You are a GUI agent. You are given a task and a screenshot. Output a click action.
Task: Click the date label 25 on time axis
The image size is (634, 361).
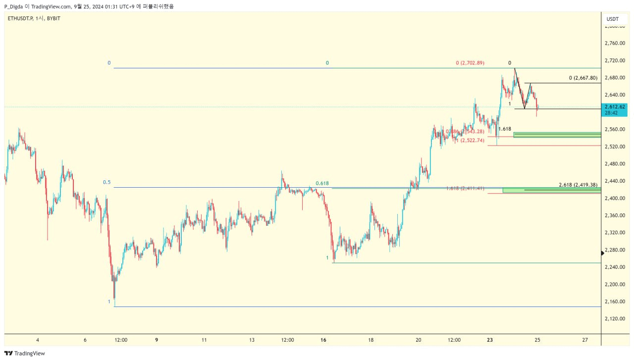point(537,340)
